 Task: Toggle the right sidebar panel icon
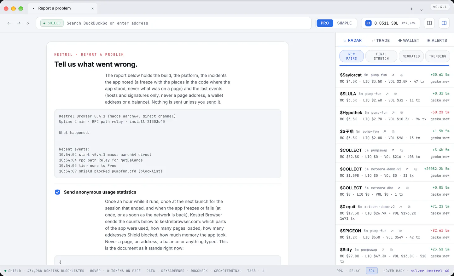[x=444, y=23]
